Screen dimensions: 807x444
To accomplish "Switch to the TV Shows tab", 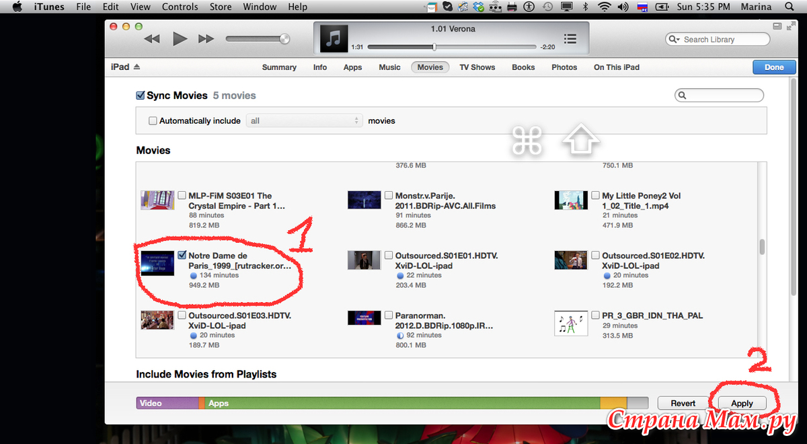I will tap(477, 67).
